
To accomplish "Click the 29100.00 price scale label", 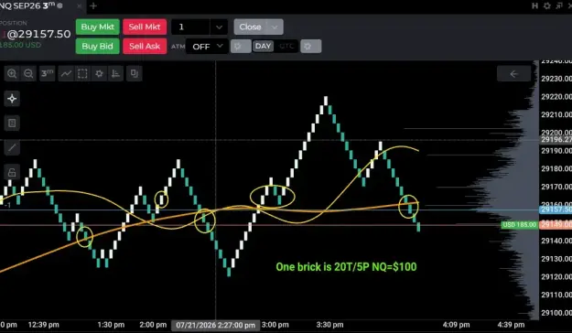I will click(556, 313).
